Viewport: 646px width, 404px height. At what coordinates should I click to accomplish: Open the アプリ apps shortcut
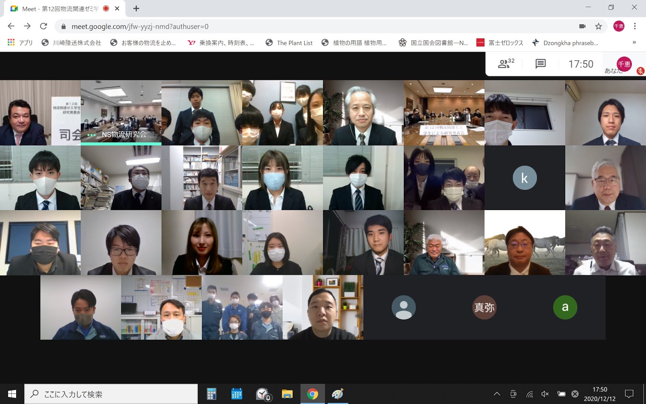(x=20, y=42)
